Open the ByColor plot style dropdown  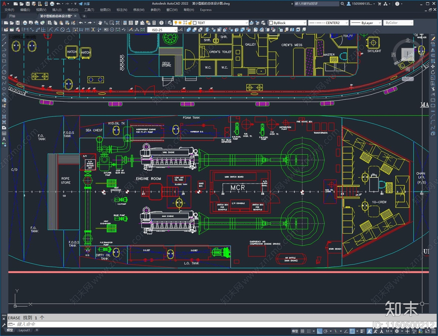pyautogui.click(x=411, y=23)
